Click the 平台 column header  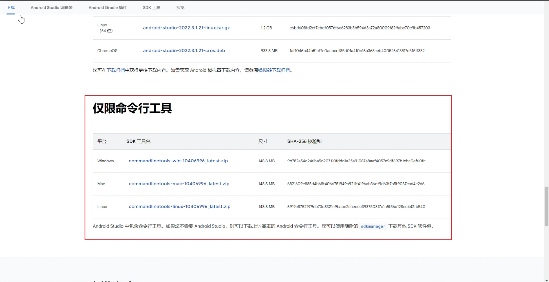click(x=102, y=141)
